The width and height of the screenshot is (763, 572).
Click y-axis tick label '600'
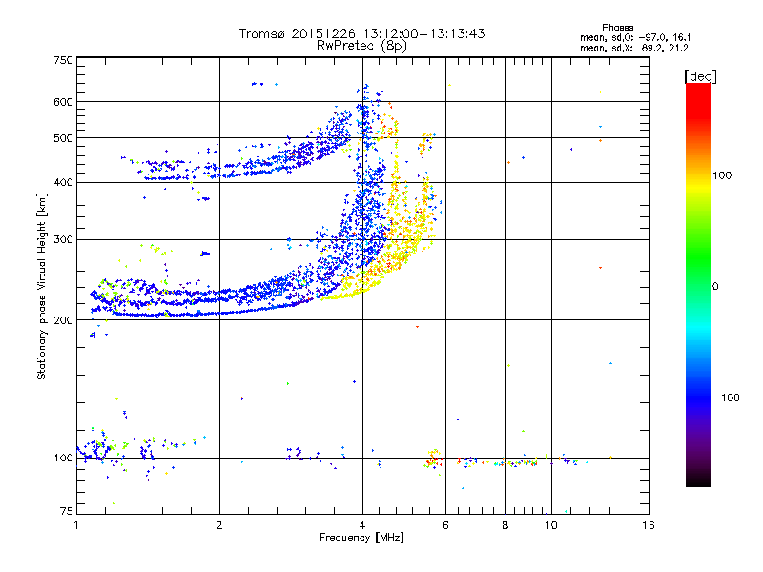click(x=63, y=102)
